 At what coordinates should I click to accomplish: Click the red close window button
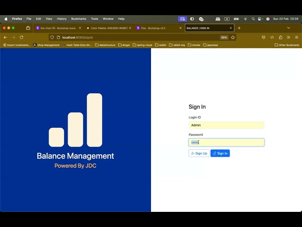pyautogui.click(x=4, y=28)
